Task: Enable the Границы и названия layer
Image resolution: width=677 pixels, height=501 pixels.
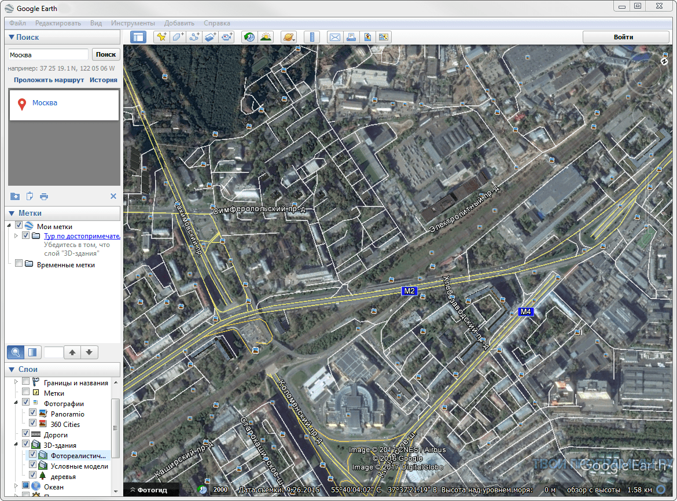Action: (x=26, y=382)
